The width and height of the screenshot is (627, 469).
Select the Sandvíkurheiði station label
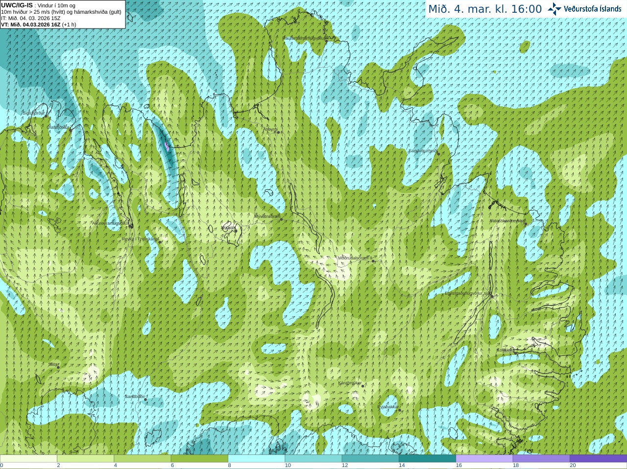(423, 151)
